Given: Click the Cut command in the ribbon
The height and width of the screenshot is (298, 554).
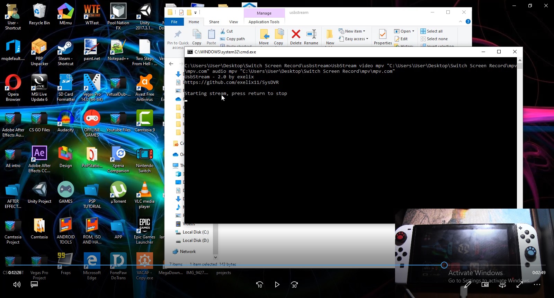Looking at the screenshot, I should tap(227, 31).
